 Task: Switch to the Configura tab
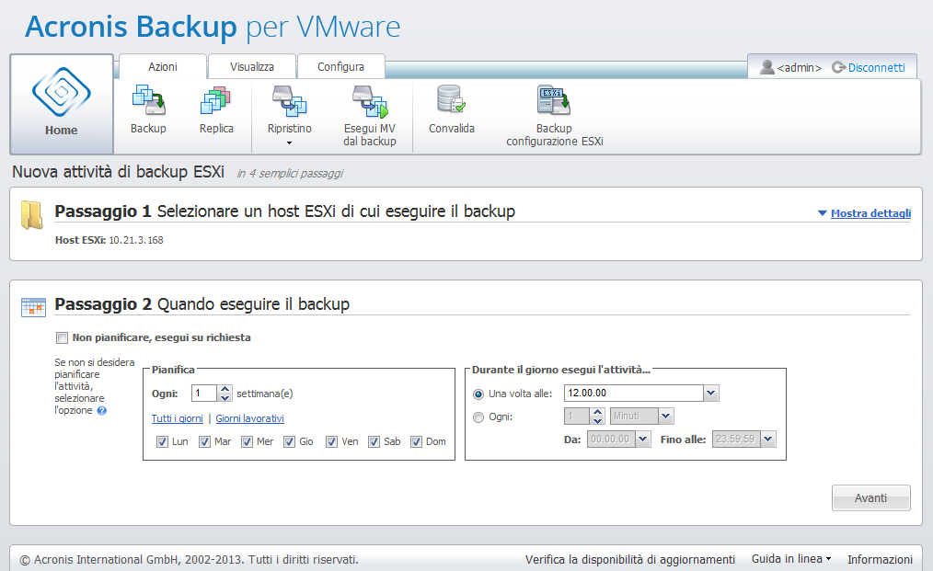(x=341, y=66)
